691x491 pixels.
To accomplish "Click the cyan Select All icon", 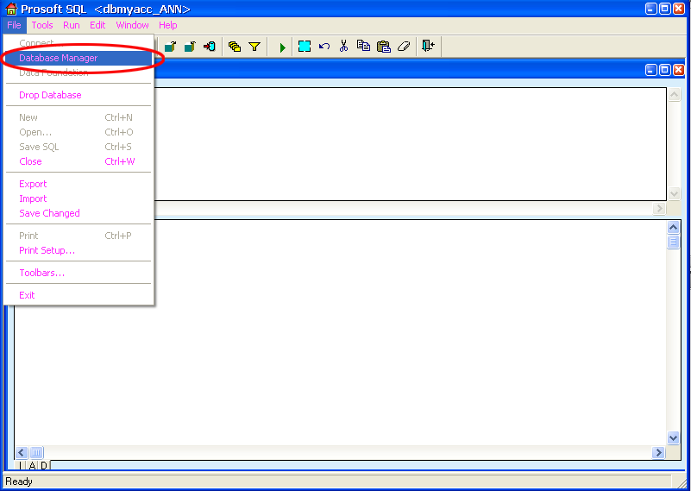I will coord(305,47).
